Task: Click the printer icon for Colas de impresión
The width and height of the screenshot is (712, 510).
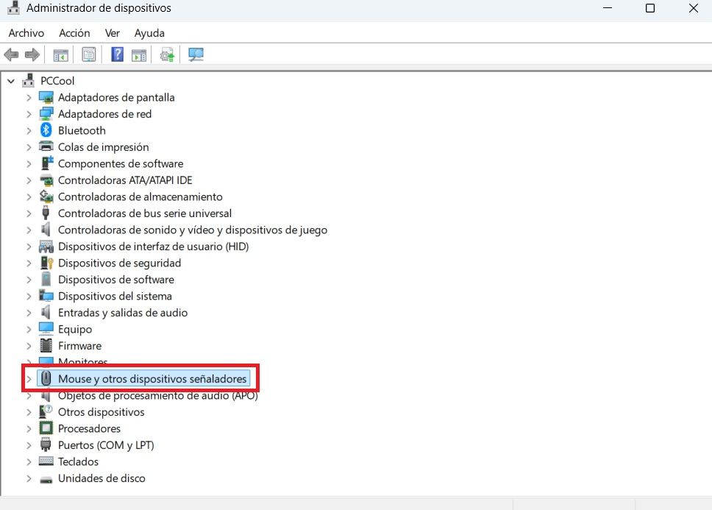Action: tap(46, 146)
